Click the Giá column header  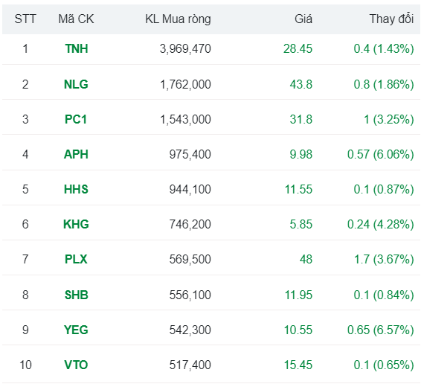[303, 19]
